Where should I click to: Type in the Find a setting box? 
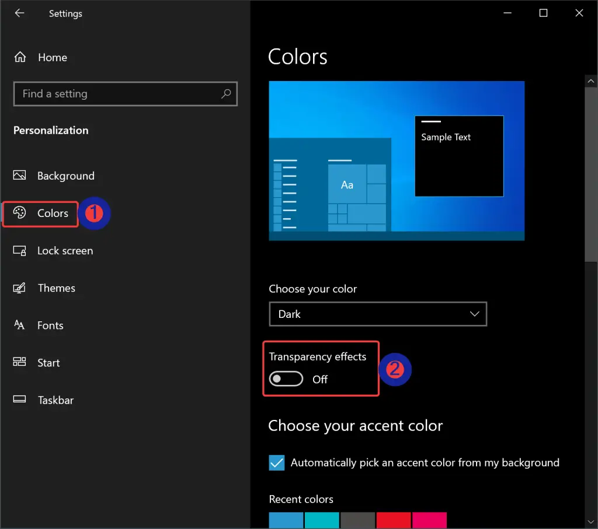117,94
